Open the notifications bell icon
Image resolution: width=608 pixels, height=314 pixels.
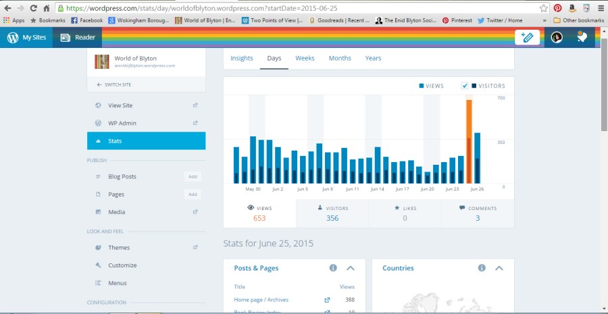582,38
